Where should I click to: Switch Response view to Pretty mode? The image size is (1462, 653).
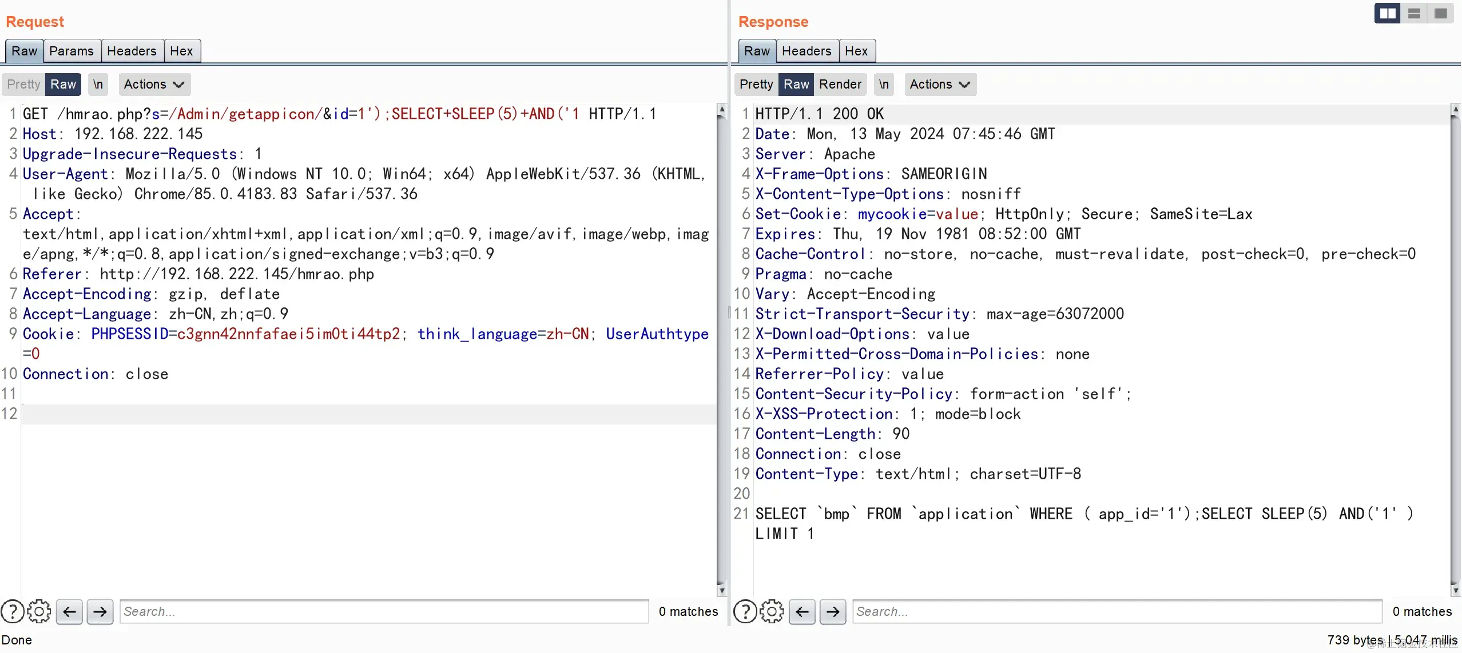tap(756, 84)
